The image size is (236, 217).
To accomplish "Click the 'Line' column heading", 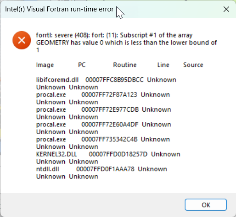I will 163,65.
